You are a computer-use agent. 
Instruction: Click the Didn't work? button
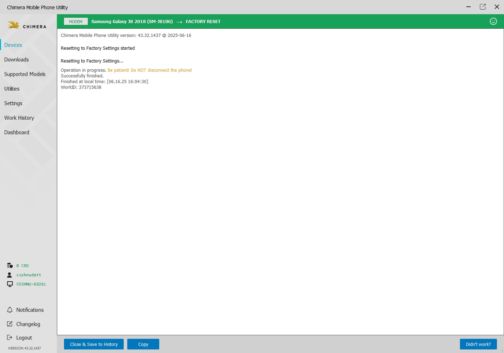click(478, 344)
